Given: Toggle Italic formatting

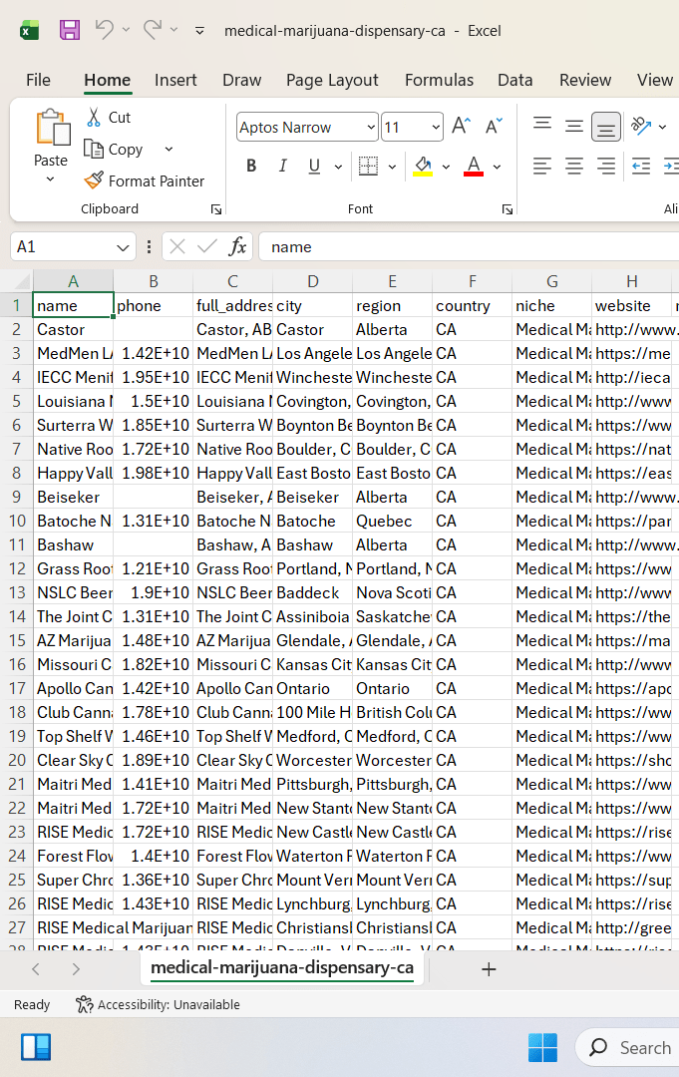Looking at the screenshot, I should tap(282, 166).
